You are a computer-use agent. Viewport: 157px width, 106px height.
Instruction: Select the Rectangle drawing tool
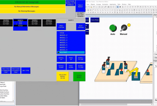pyautogui.click(x=108, y=10)
